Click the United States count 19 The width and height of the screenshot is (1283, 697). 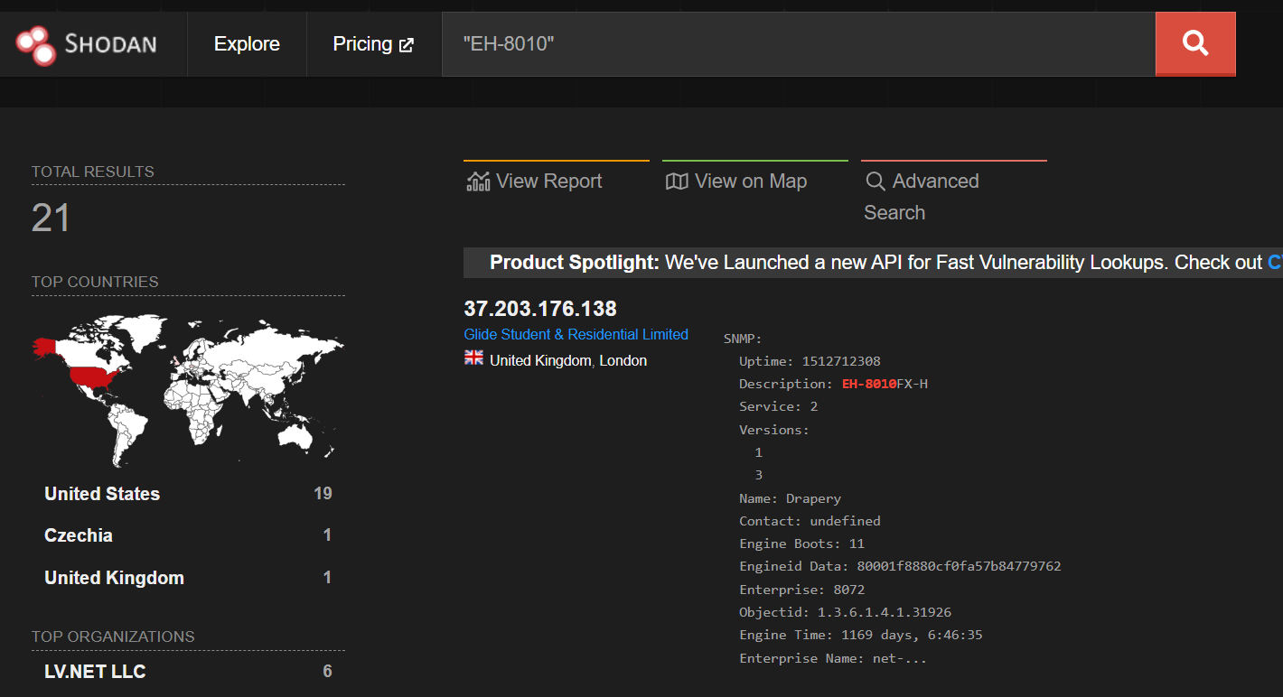pyautogui.click(x=323, y=494)
